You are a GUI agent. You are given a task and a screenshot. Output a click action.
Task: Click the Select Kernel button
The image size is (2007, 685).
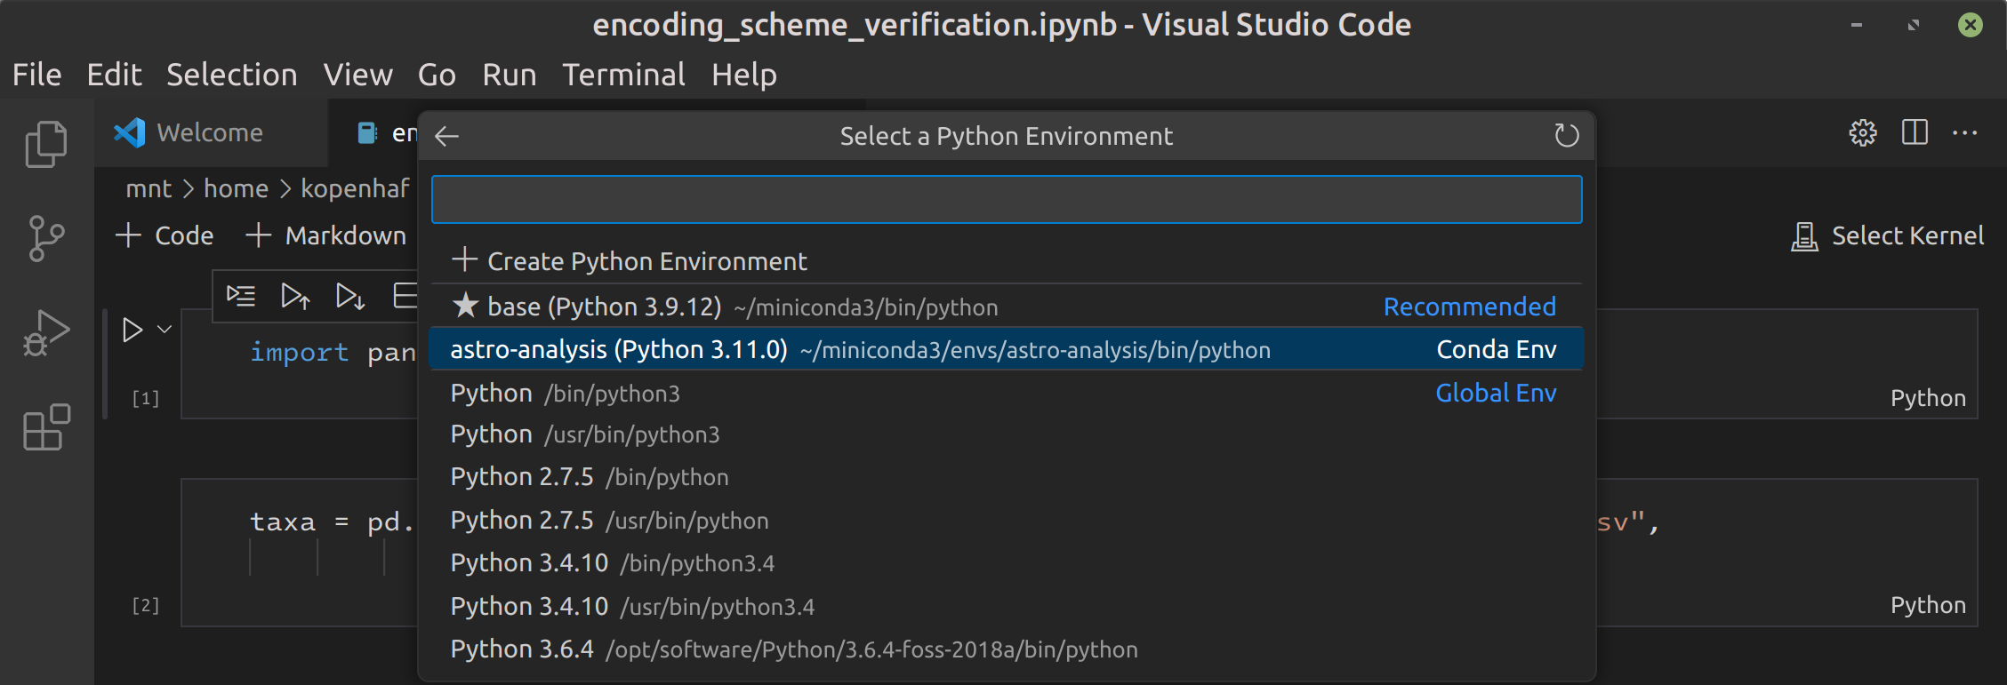pos(1887,236)
